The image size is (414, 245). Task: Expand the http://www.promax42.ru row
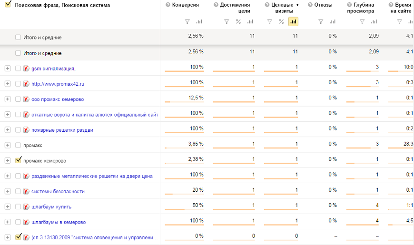click(8, 84)
